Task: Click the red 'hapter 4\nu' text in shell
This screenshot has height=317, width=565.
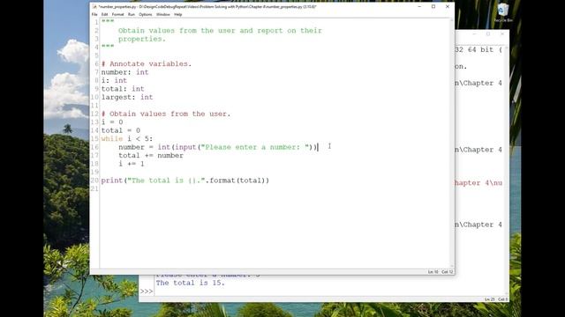Action: tap(478, 183)
